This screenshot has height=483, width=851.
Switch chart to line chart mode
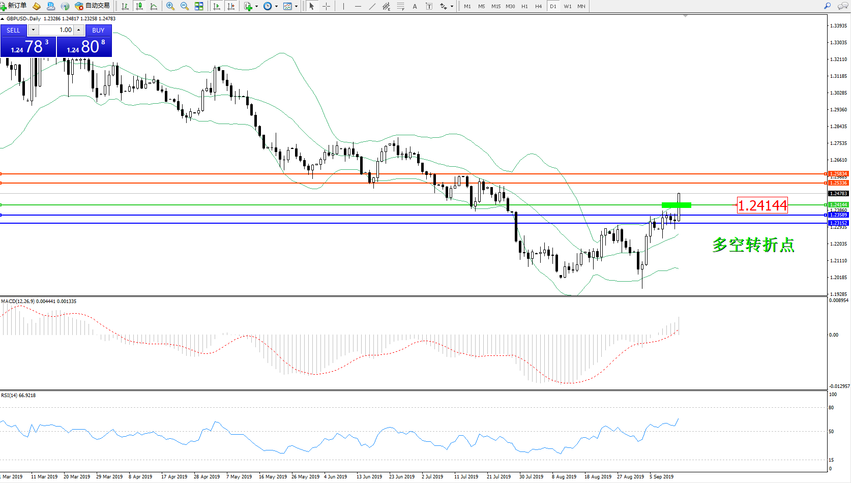click(154, 6)
